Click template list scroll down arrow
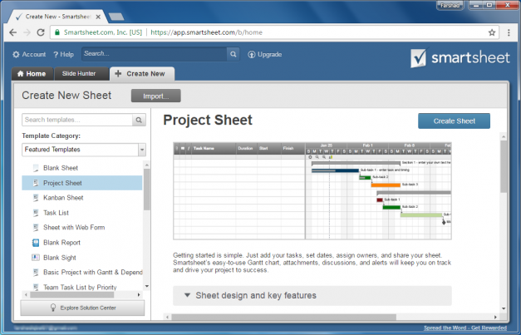 (x=147, y=286)
